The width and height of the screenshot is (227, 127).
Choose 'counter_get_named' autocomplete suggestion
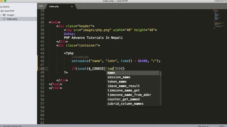click(x=133, y=99)
